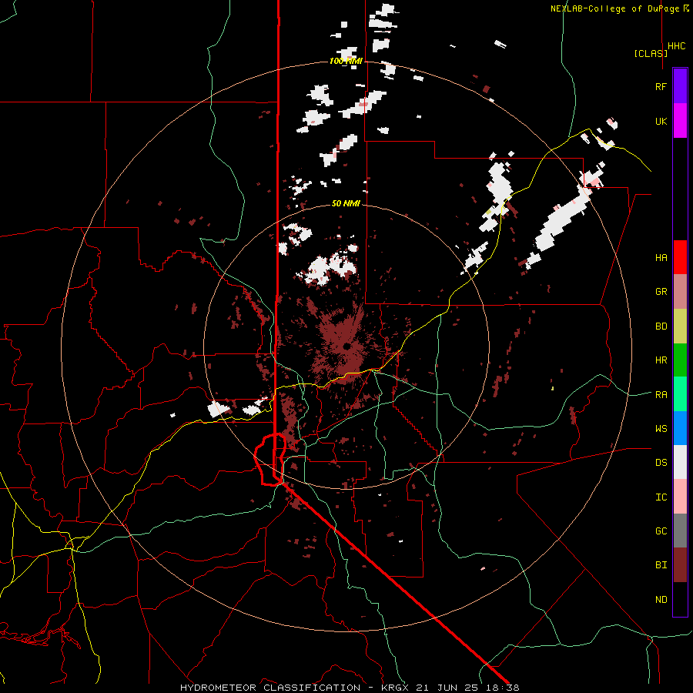Click the GR legend label
693x693 pixels.
(661, 292)
